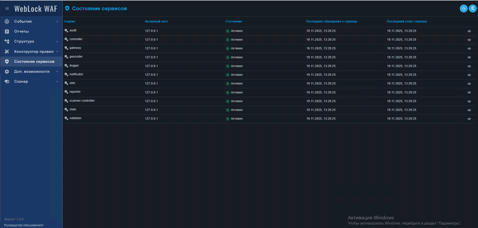Click the refresh icon in header
This screenshot has width=478, height=228.
[464, 8]
